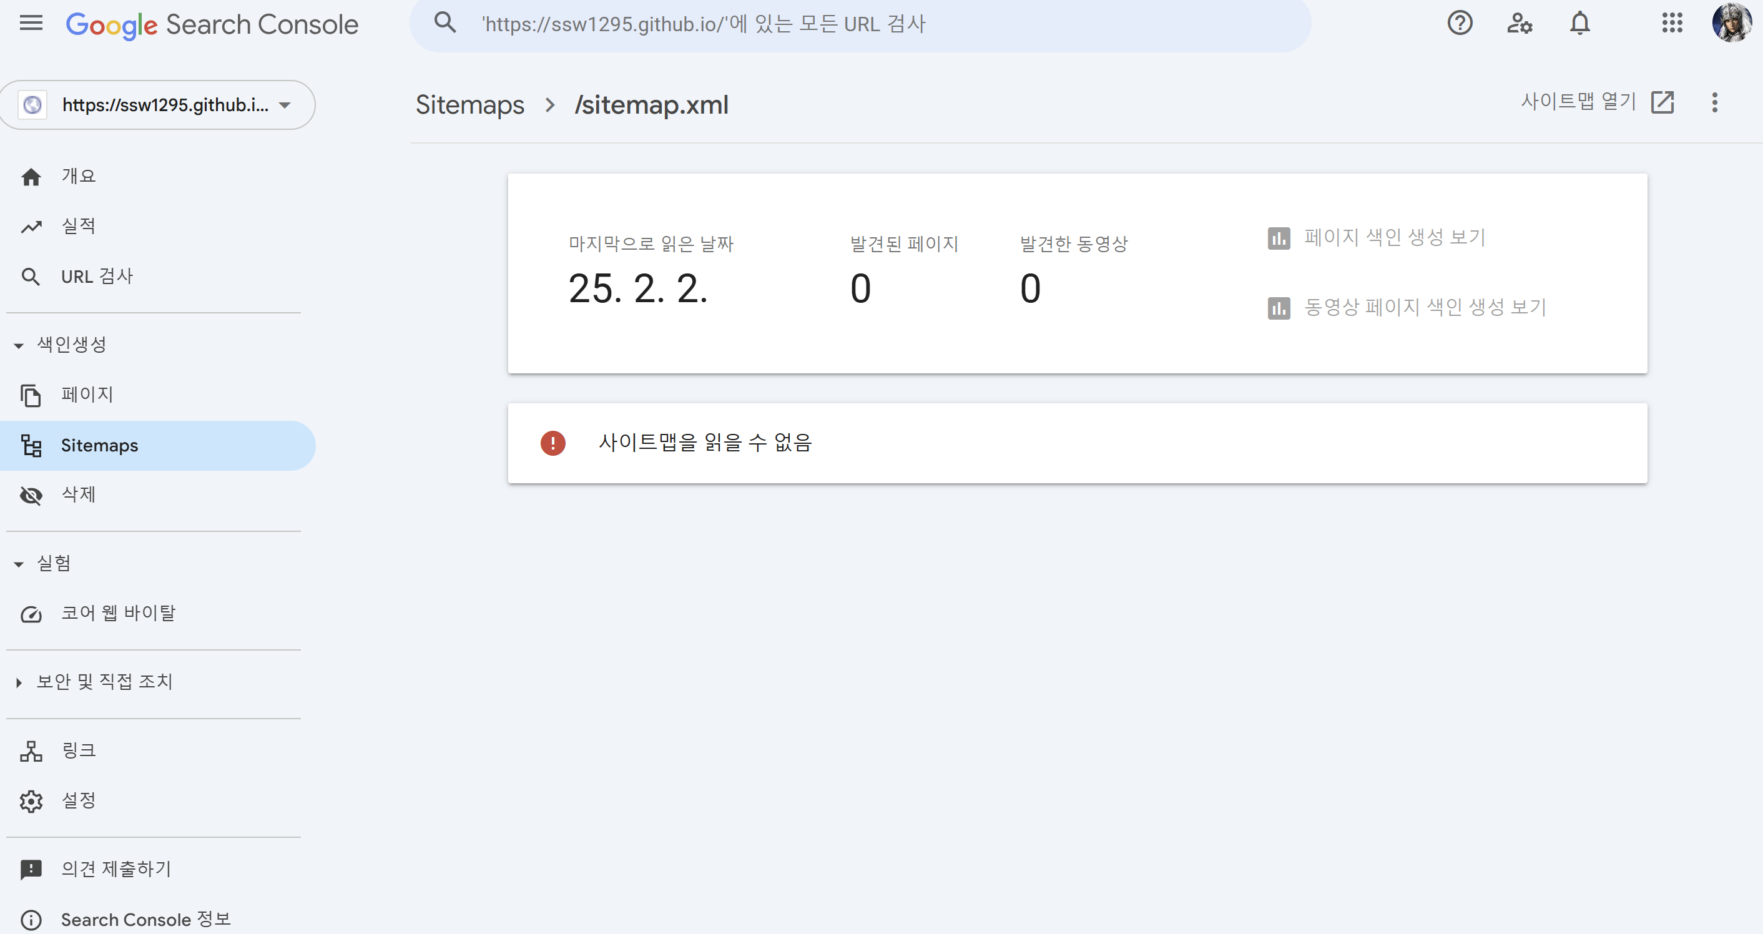Image resolution: width=1763 pixels, height=934 pixels.
Task: Select Sitemaps in the sidebar
Action: tap(157, 445)
